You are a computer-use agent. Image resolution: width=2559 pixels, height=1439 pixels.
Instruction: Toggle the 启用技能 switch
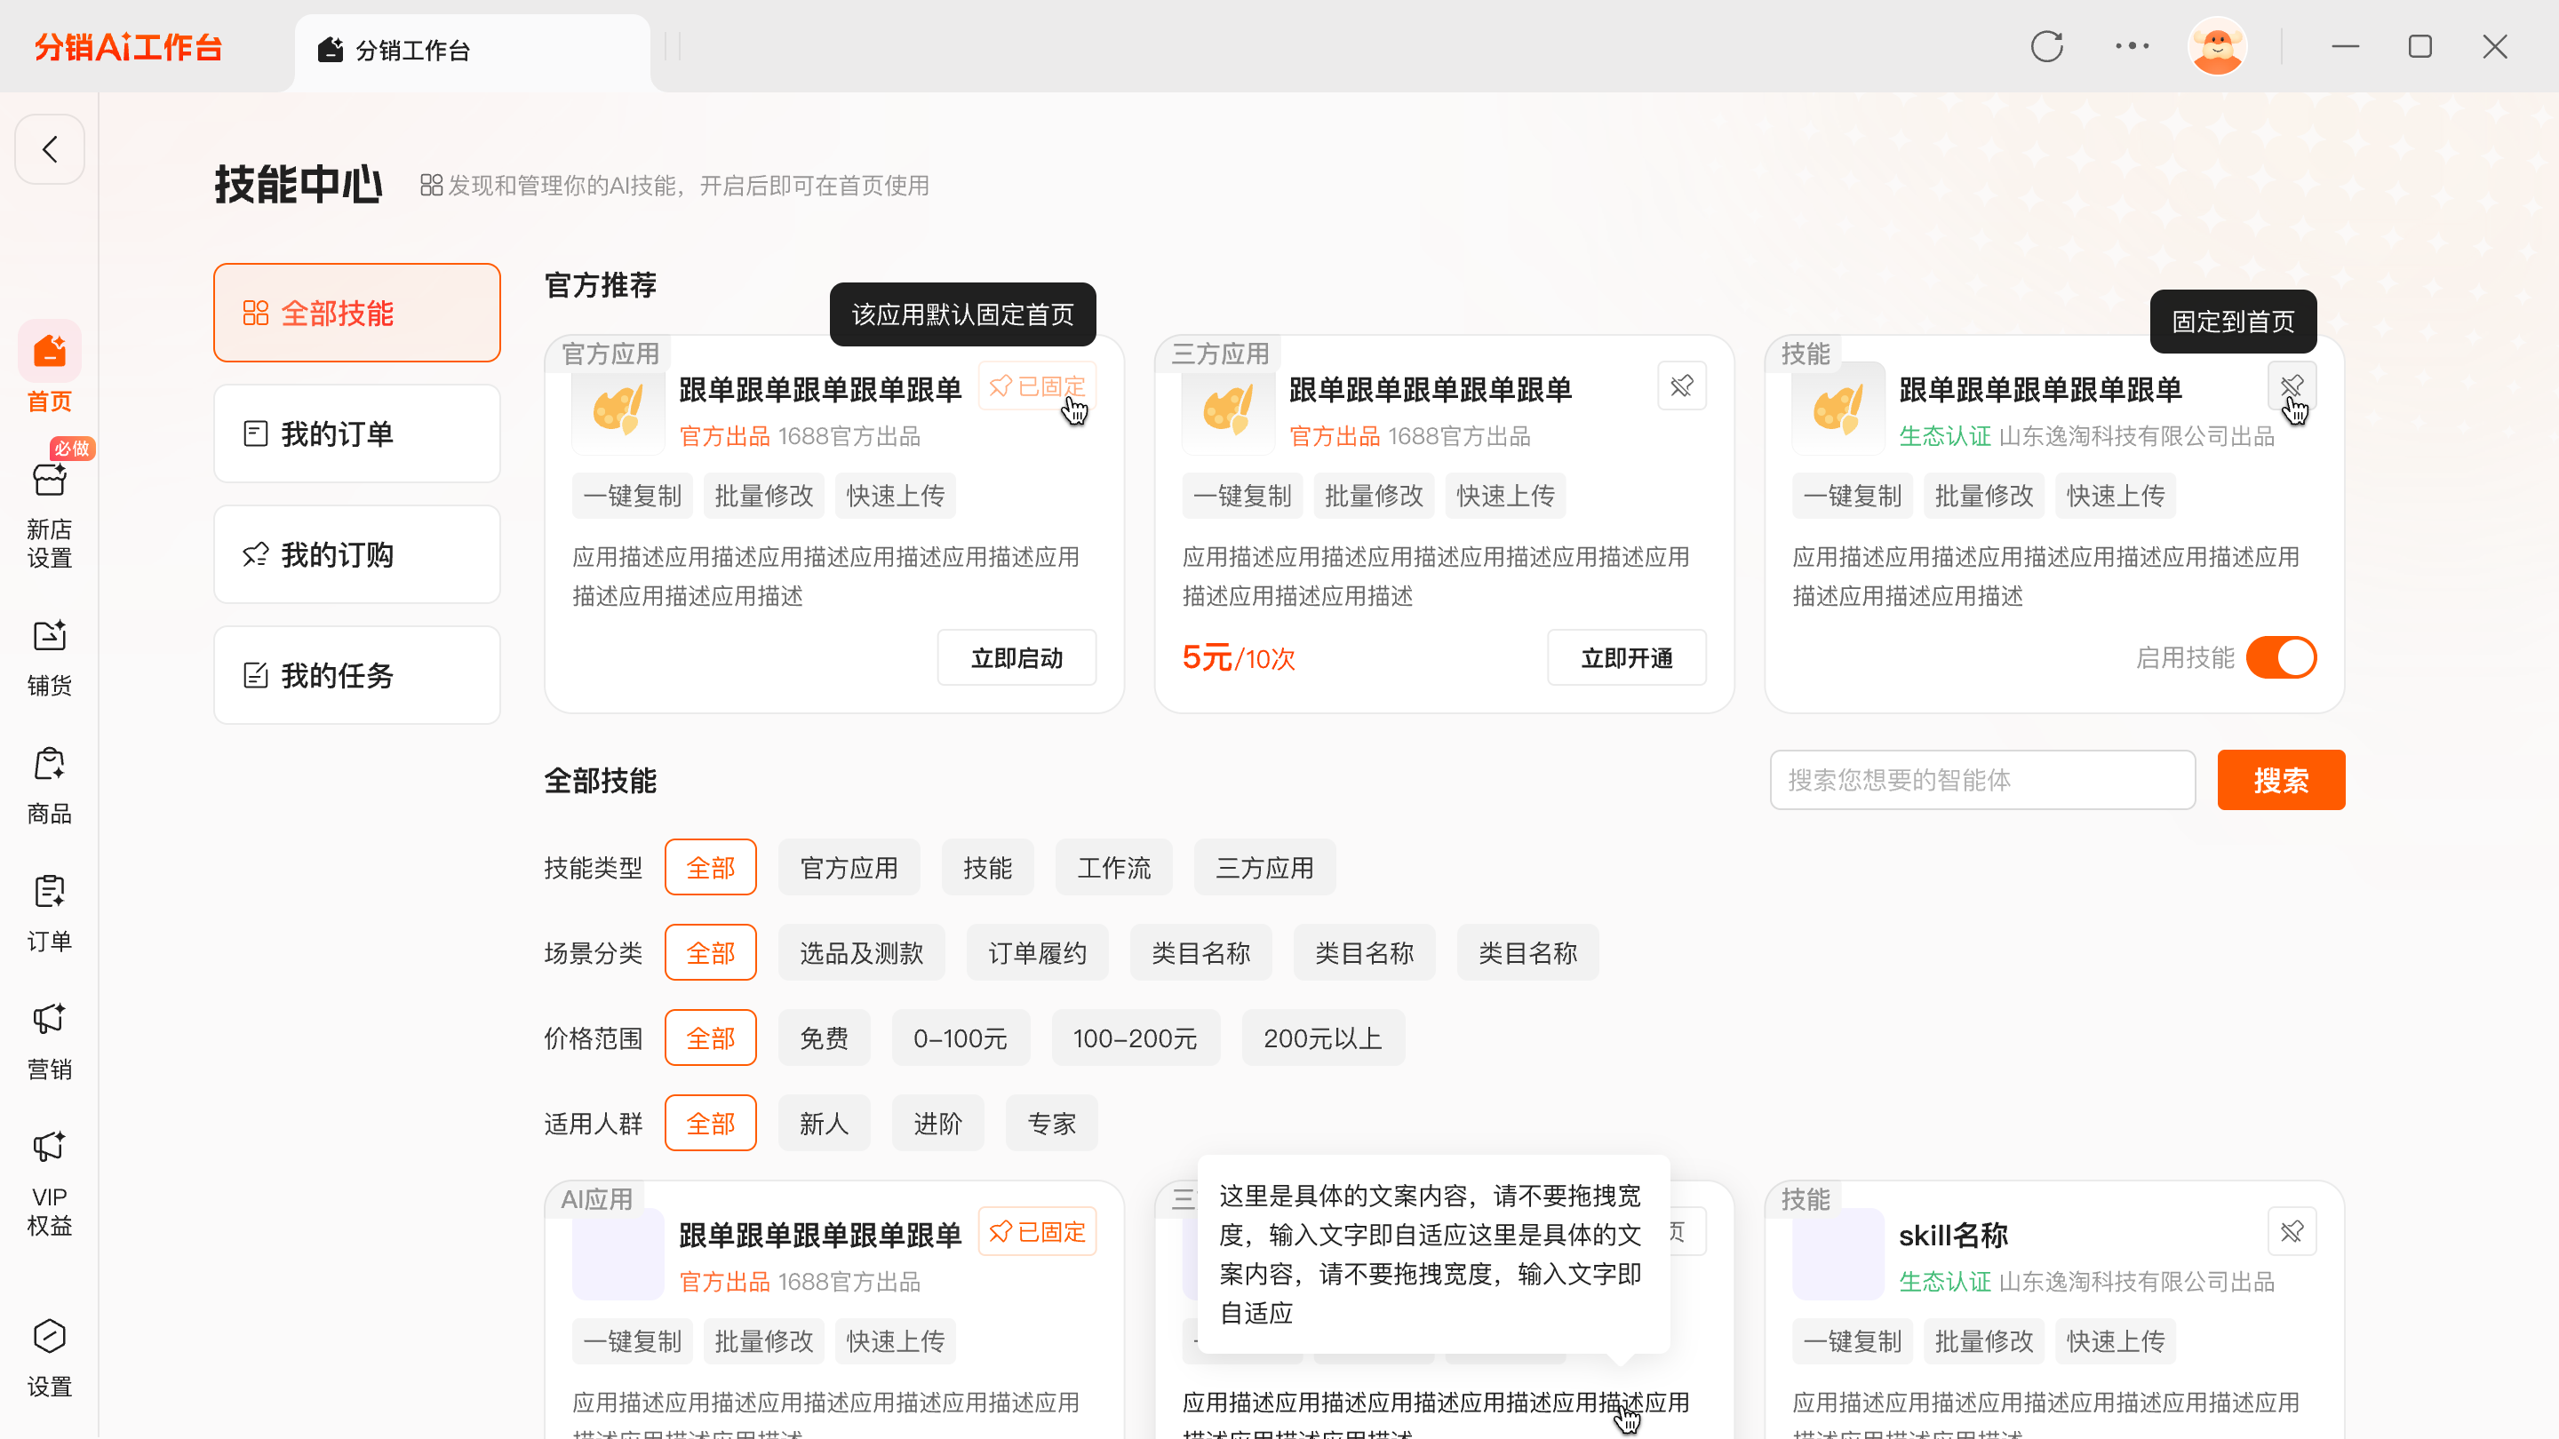[x=2281, y=657]
